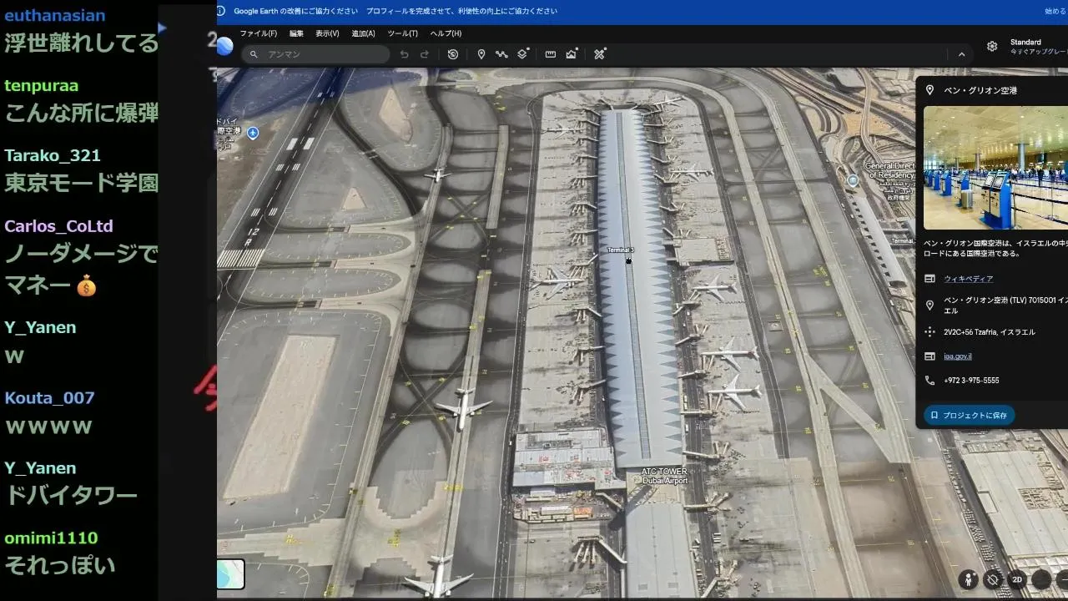Collapse the toolbar with chevron up
This screenshot has height=601, width=1068.
pyautogui.click(x=961, y=54)
